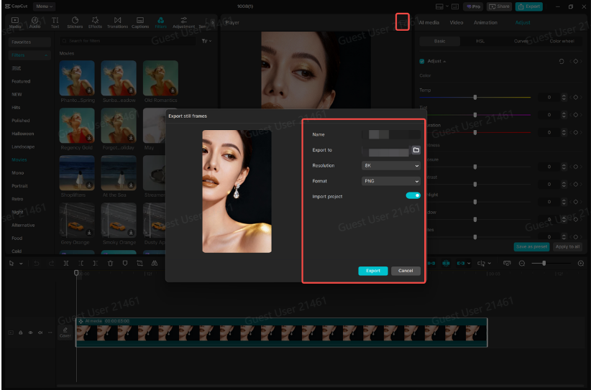This screenshot has height=390, width=591.
Task: Uncheck the Adjust checkbox
Action: (422, 61)
